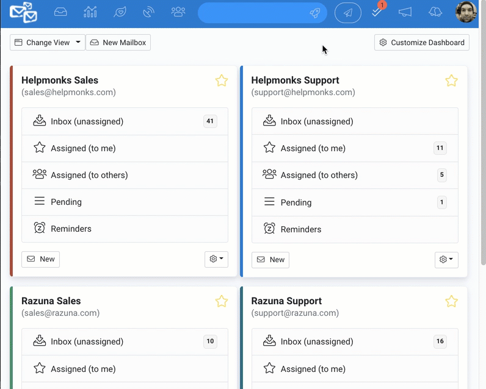
Task: Click the Helpmonks Sales mailbox title
Action: pyautogui.click(x=60, y=80)
